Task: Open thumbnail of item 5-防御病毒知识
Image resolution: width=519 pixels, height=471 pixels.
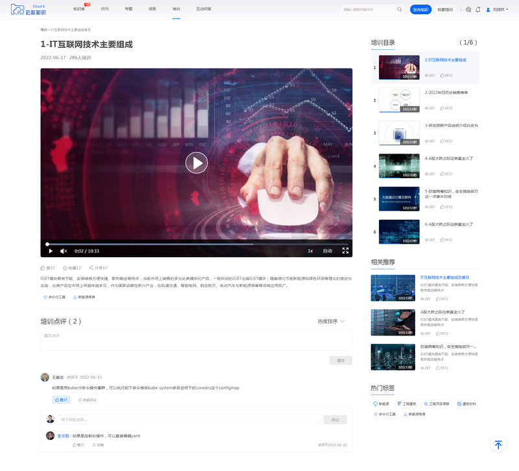Action: pos(399,199)
